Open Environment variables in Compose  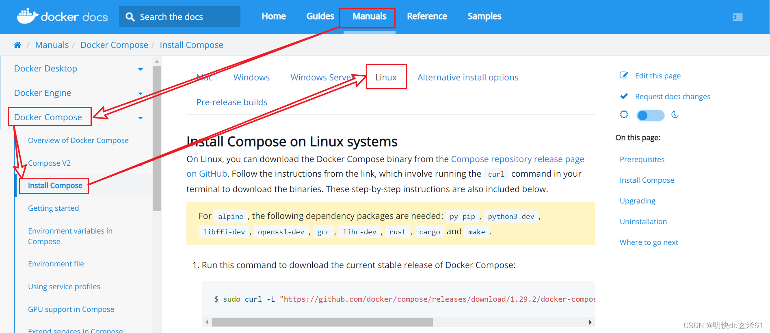pyautogui.click(x=70, y=236)
